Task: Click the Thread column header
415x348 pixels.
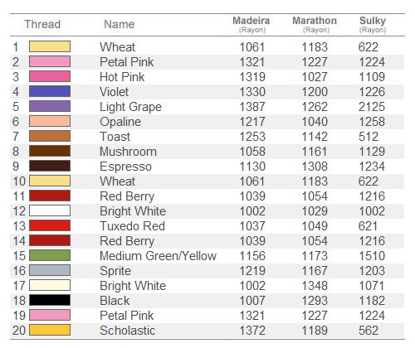Action: point(42,24)
